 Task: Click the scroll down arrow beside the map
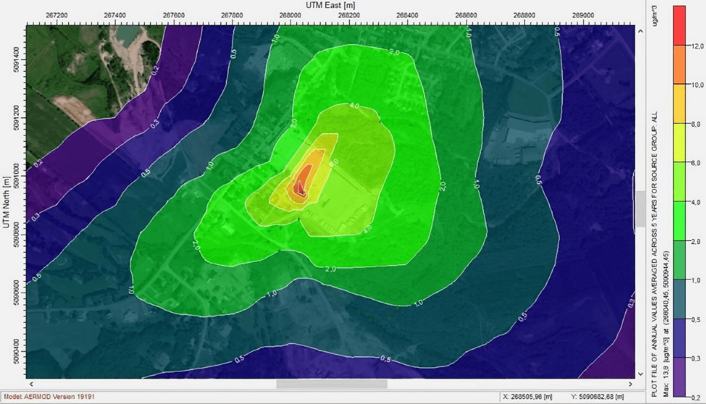tap(640, 374)
